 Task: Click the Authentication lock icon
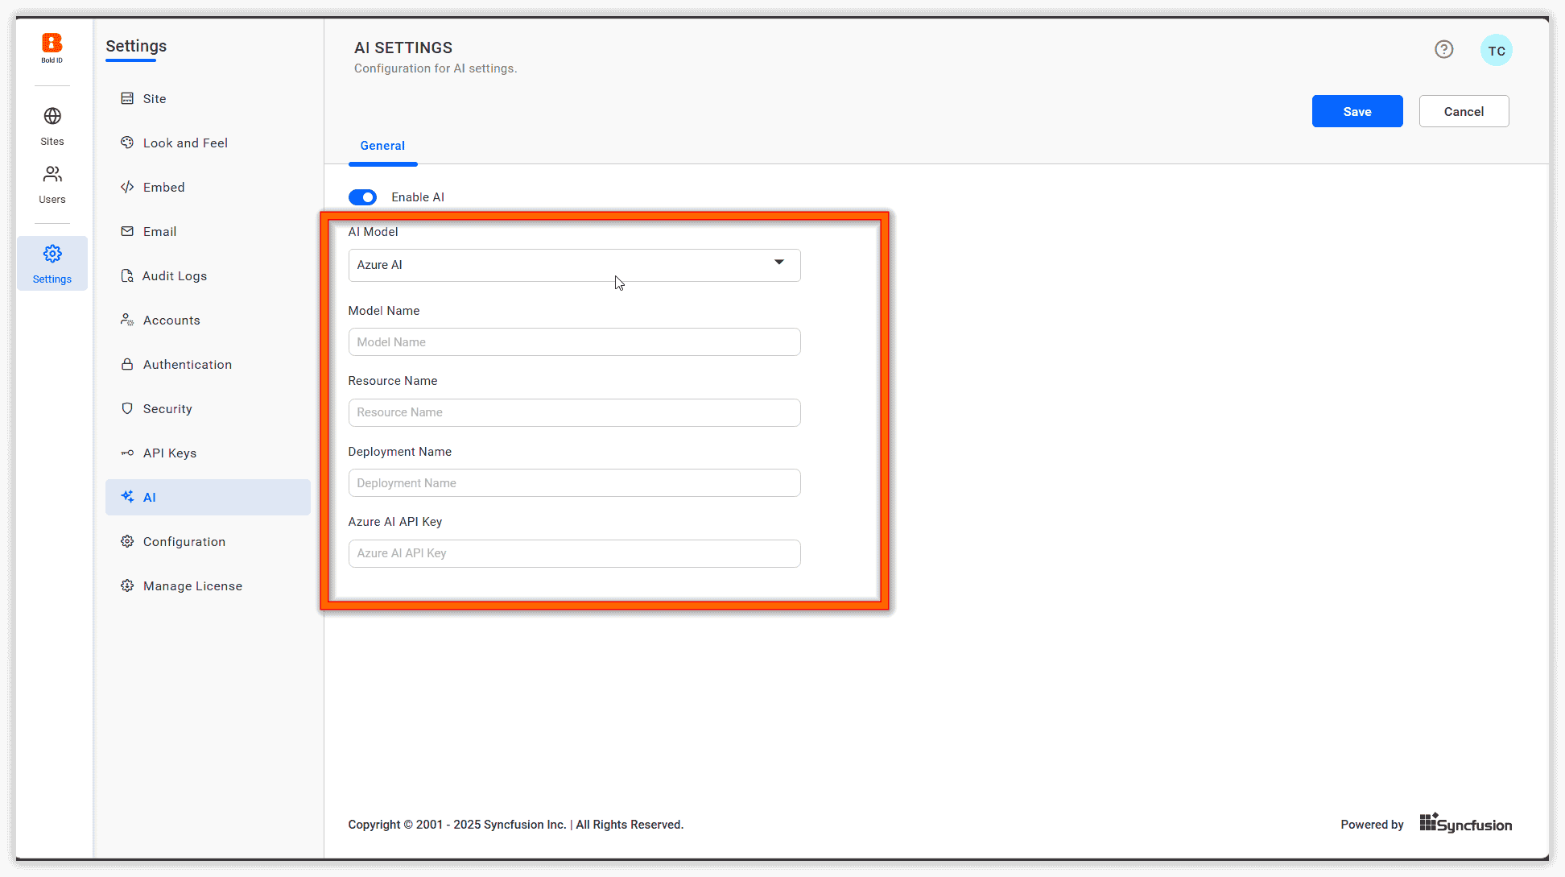click(x=127, y=364)
